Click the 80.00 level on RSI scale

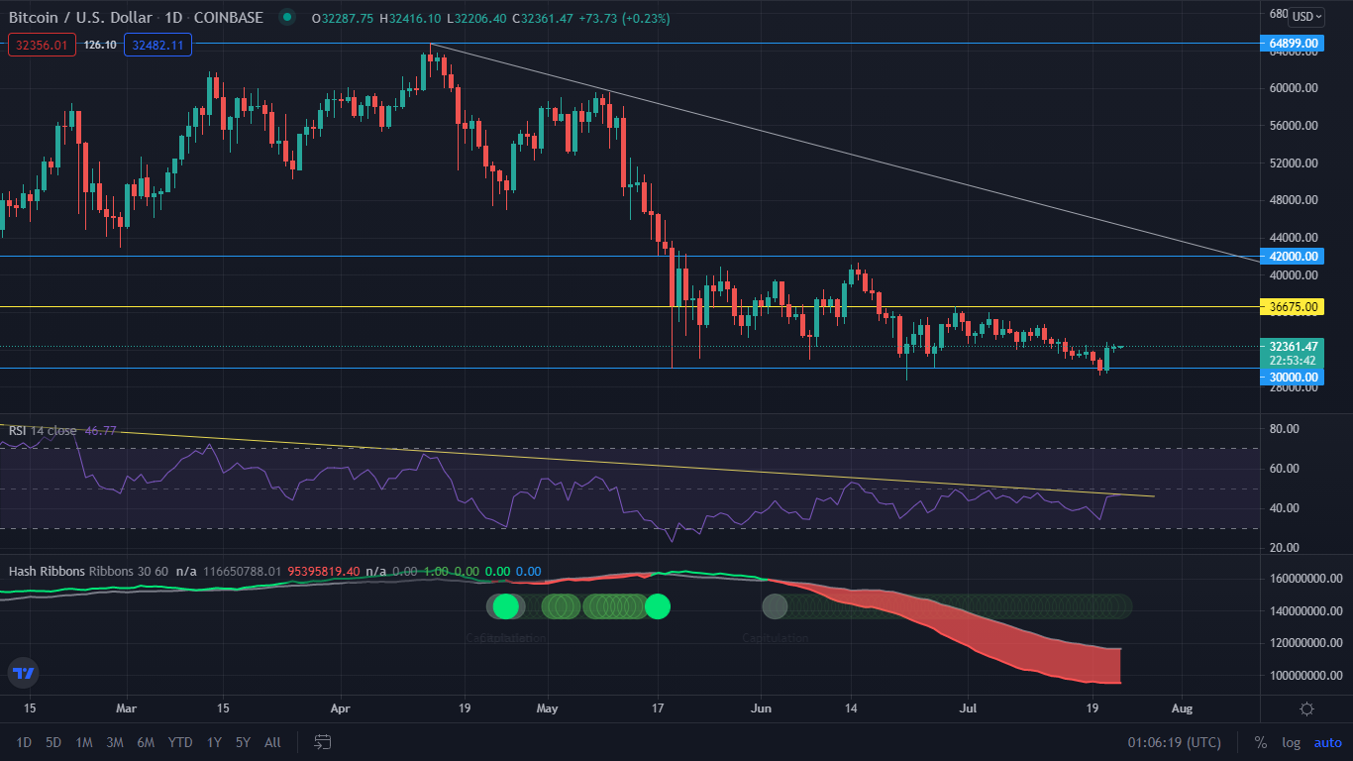coord(1284,429)
